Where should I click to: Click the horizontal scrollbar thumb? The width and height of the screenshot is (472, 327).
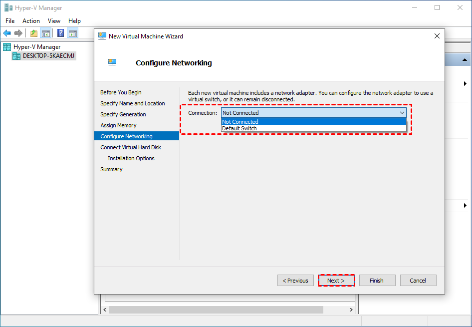[x=216, y=310]
